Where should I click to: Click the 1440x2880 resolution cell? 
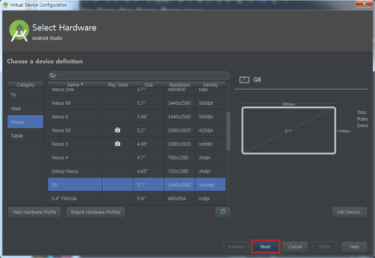[x=180, y=184]
